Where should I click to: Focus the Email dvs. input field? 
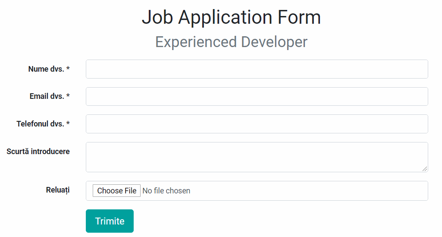click(257, 97)
